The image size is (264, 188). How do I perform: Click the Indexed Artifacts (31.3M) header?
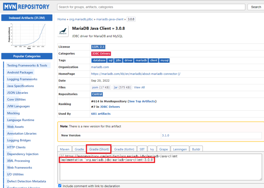(x=27, y=18)
